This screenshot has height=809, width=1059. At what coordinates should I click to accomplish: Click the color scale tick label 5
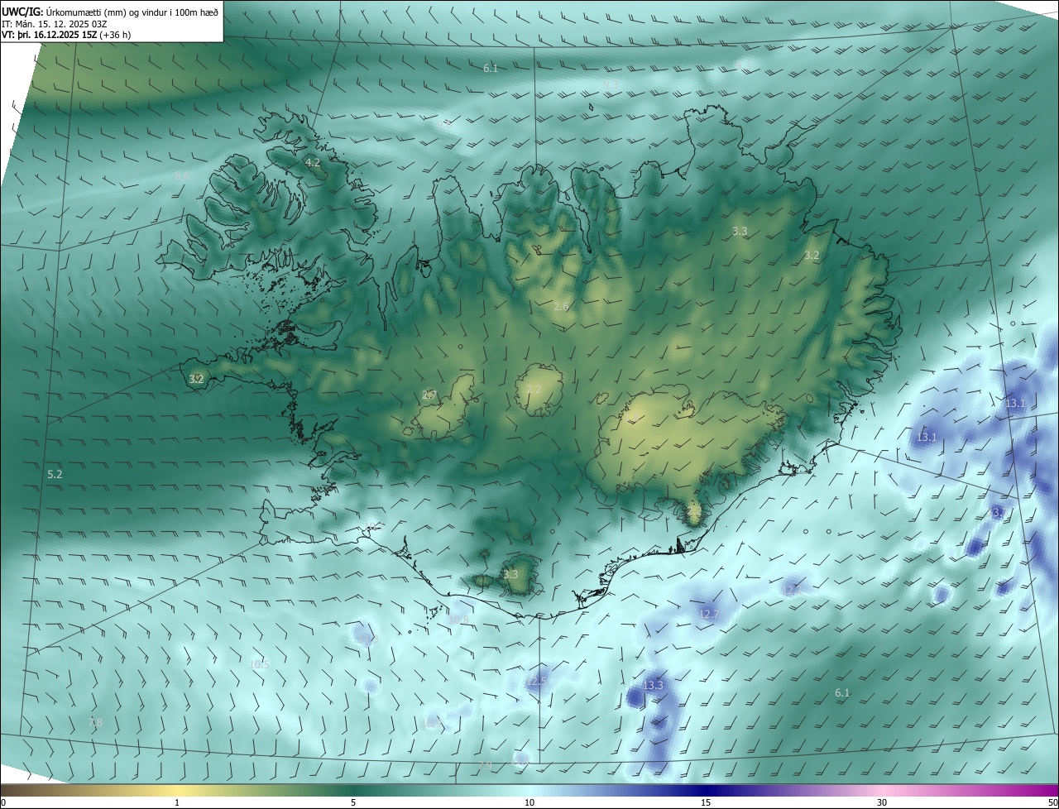tap(353, 803)
